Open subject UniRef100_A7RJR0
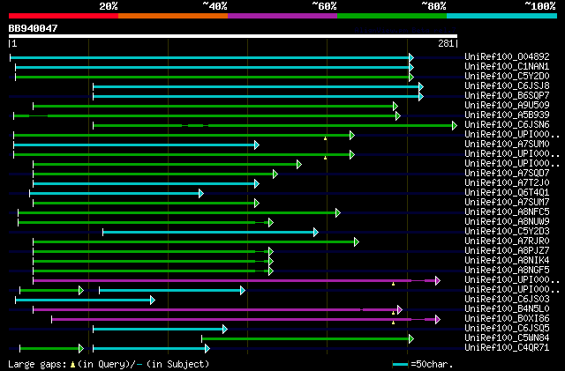 click(x=507, y=241)
